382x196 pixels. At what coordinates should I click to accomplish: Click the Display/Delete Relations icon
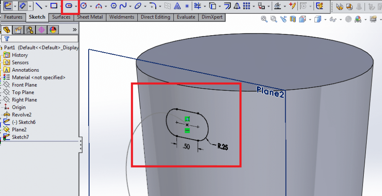(x=278, y=6)
